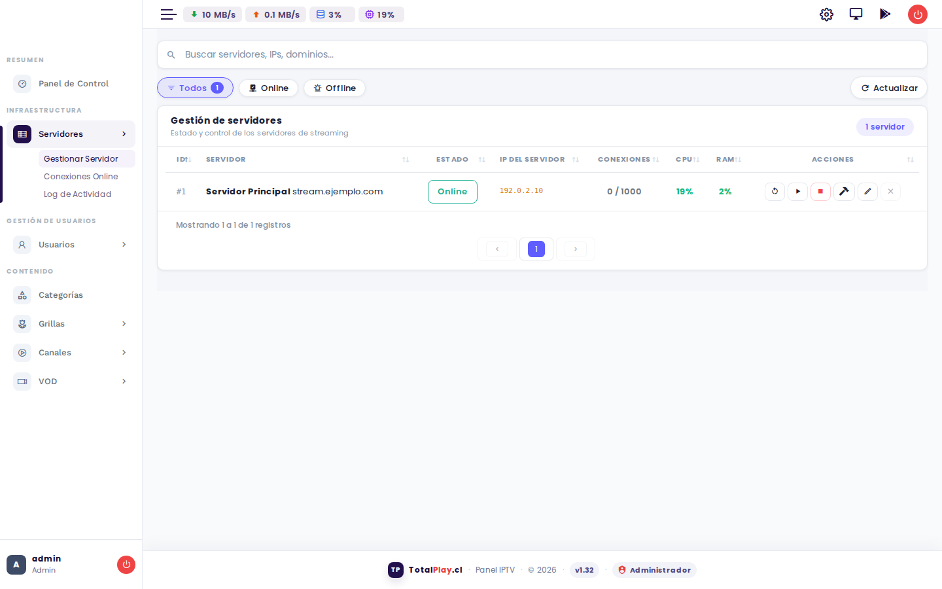
Task: Click the 19% CPU usage badge
Action: click(x=381, y=14)
